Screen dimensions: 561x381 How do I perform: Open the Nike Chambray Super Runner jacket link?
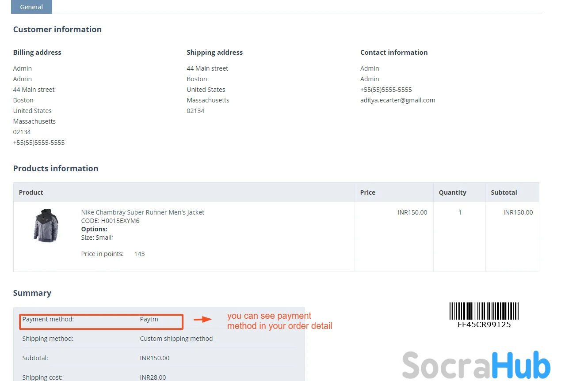point(142,212)
